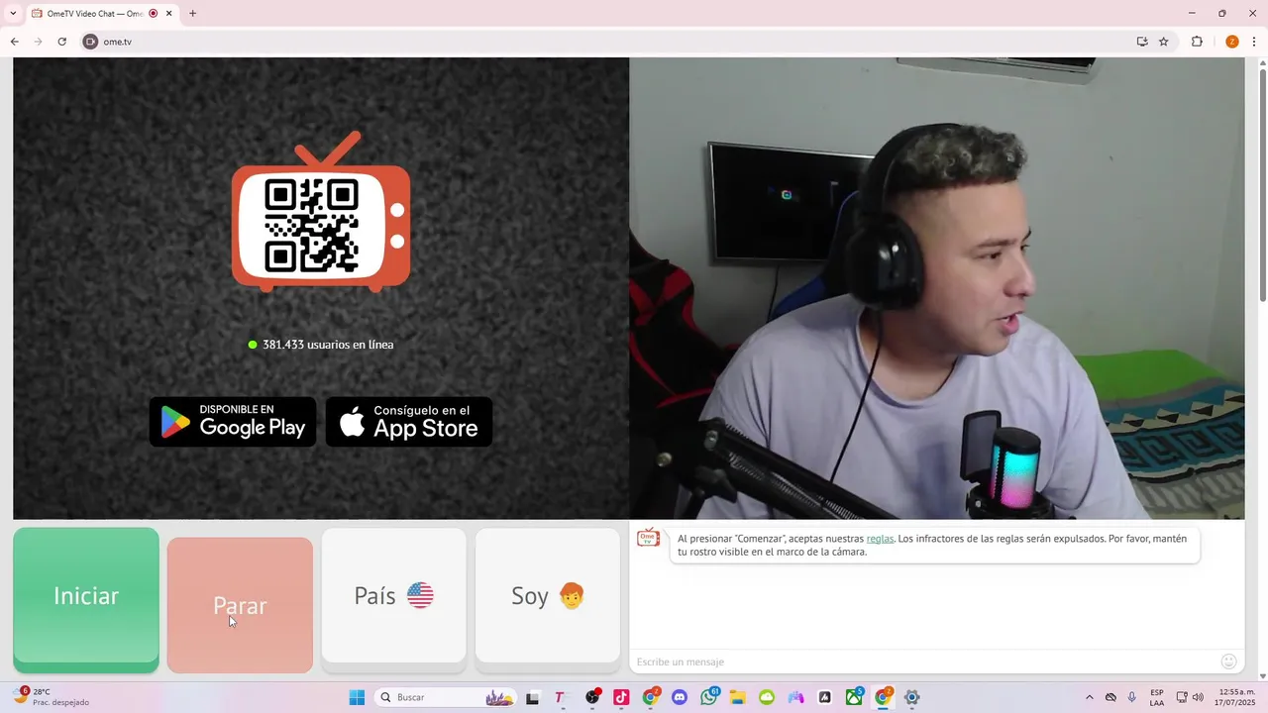Click the App Store download badge
Image resolution: width=1268 pixels, height=713 pixels.
[409, 422]
